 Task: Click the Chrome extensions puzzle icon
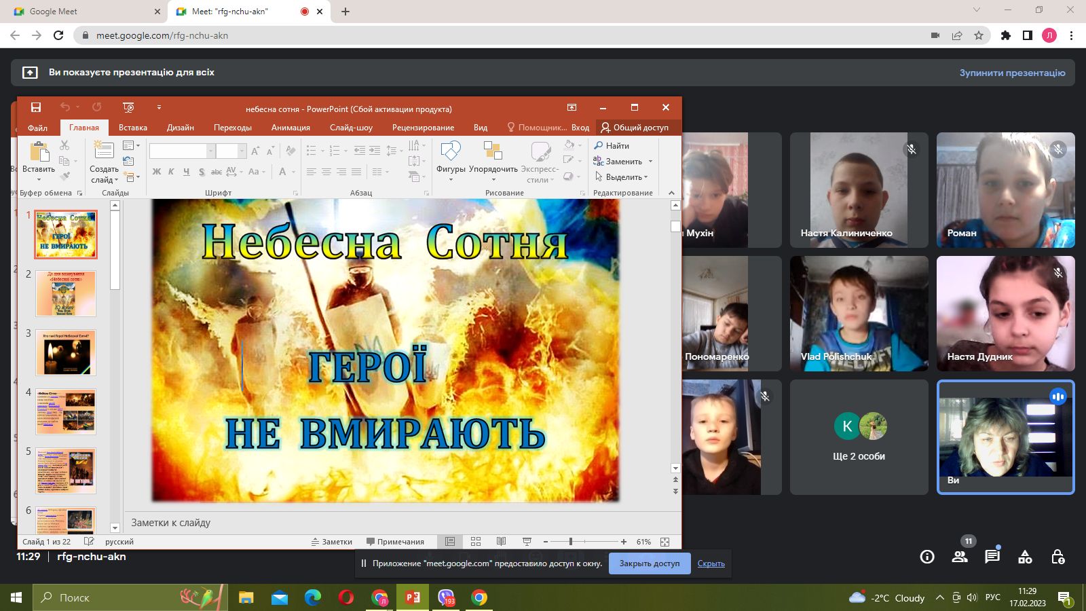[x=1006, y=35]
